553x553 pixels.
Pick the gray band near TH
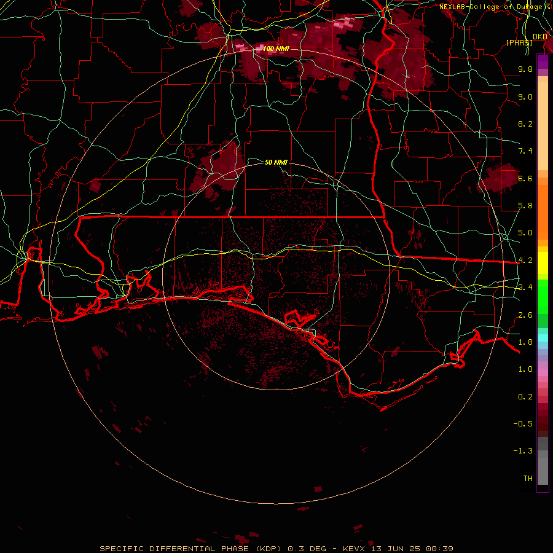543,471
